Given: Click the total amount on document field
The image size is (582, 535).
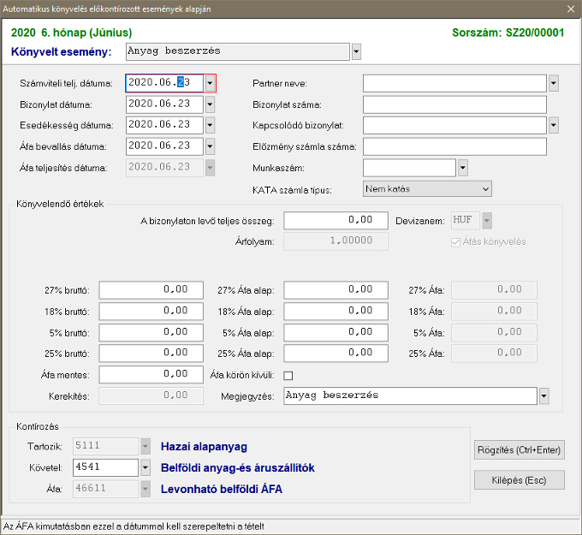Looking at the screenshot, I should click(336, 220).
